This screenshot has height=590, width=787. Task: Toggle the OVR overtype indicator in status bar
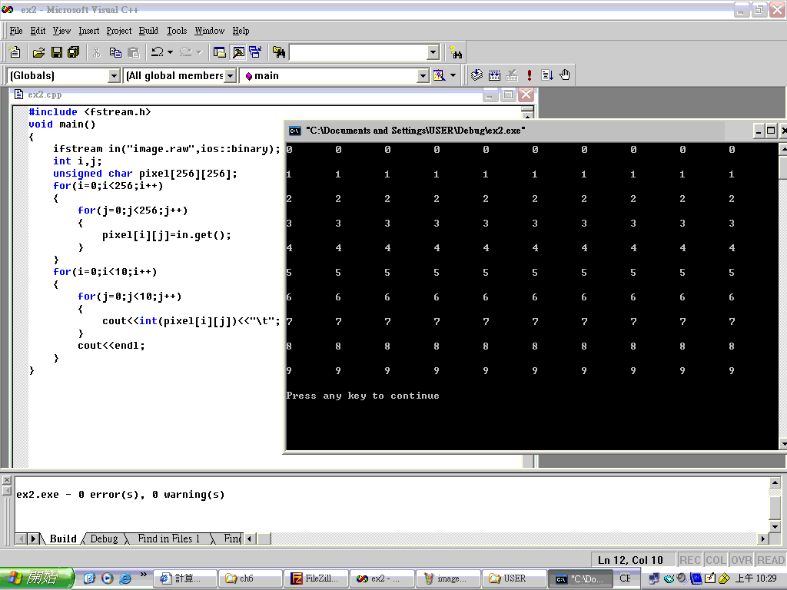[741, 560]
